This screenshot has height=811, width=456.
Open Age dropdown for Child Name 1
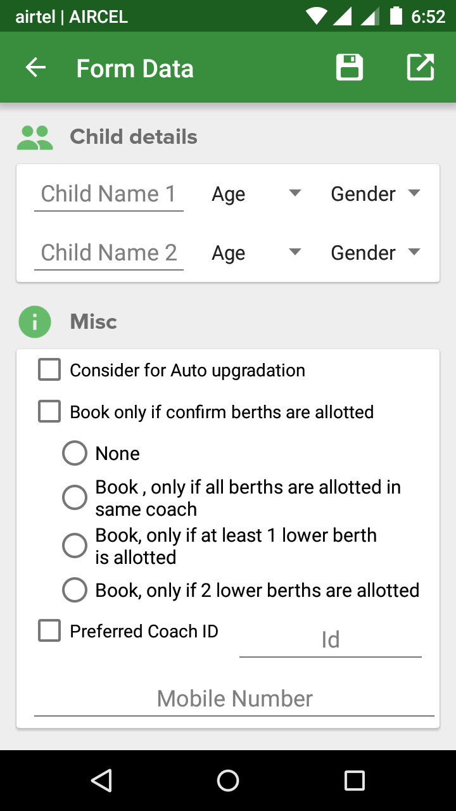pos(256,194)
